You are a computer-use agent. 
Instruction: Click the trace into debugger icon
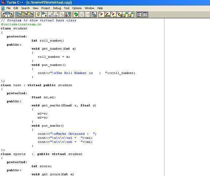click(56, 14)
